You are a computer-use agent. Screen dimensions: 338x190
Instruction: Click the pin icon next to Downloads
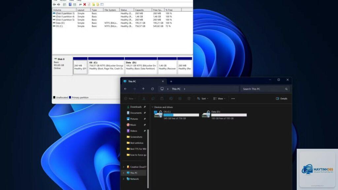tap(145, 107)
